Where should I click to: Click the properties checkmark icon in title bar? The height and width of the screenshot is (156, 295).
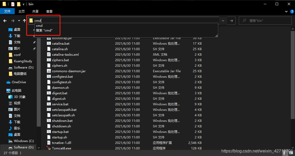click(13, 4)
